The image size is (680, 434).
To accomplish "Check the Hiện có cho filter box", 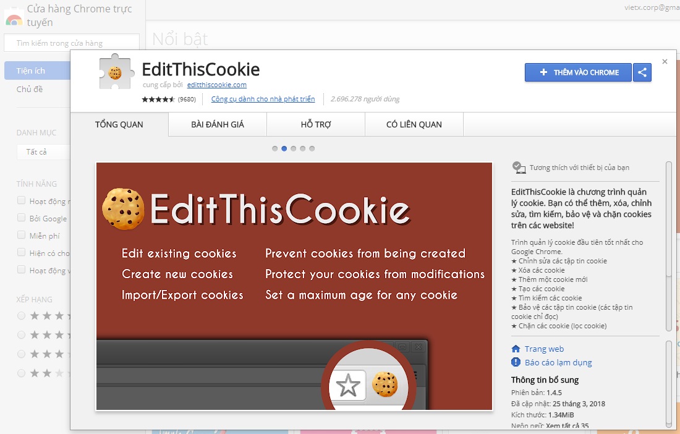I will pyautogui.click(x=21, y=252).
